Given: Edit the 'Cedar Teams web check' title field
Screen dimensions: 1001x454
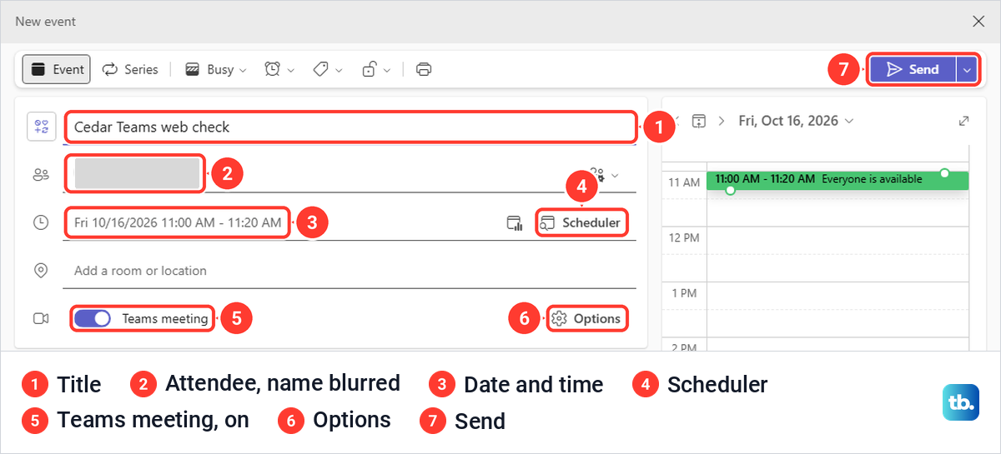Looking at the screenshot, I should click(x=350, y=127).
